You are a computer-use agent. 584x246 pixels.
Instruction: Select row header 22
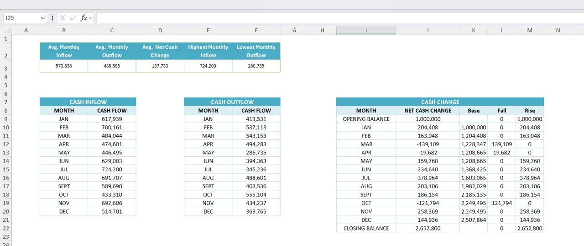pyautogui.click(x=6, y=228)
